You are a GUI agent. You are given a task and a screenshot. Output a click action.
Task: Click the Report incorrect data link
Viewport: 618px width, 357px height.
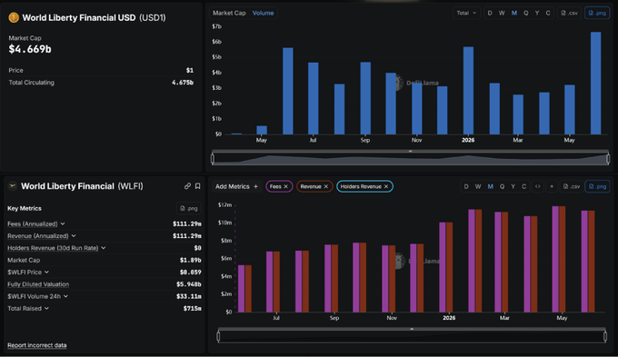click(37, 345)
